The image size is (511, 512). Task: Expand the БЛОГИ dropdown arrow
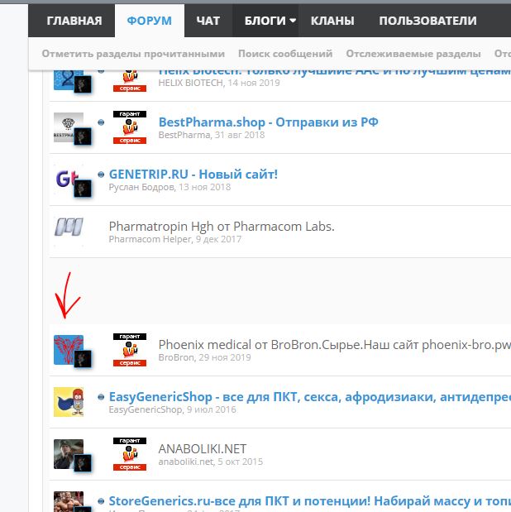292,22
